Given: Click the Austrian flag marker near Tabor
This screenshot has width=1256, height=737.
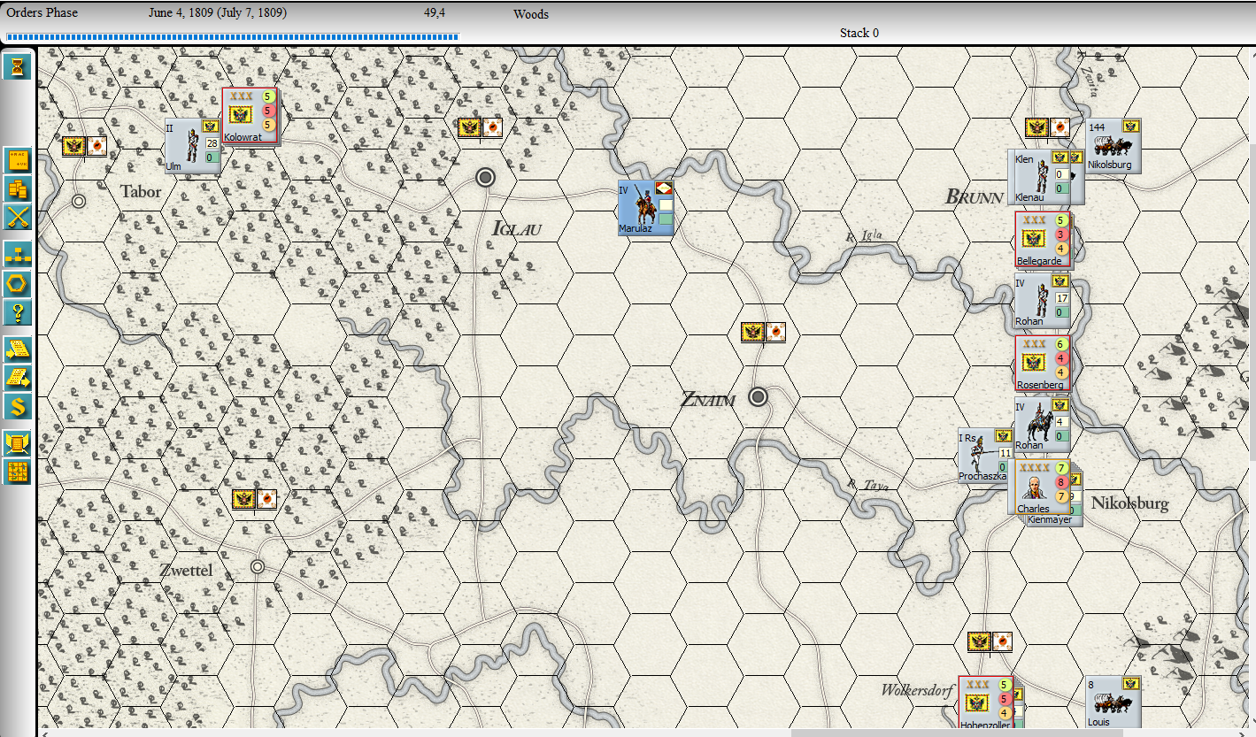Looking at the screenshot, I should pyautogui.click(x=84, y=147).
